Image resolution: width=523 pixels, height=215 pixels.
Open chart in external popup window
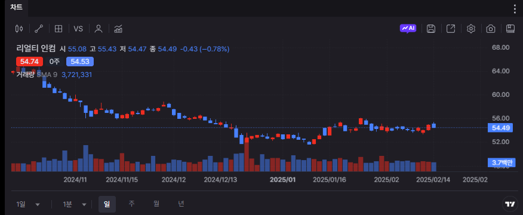(451, 29)
